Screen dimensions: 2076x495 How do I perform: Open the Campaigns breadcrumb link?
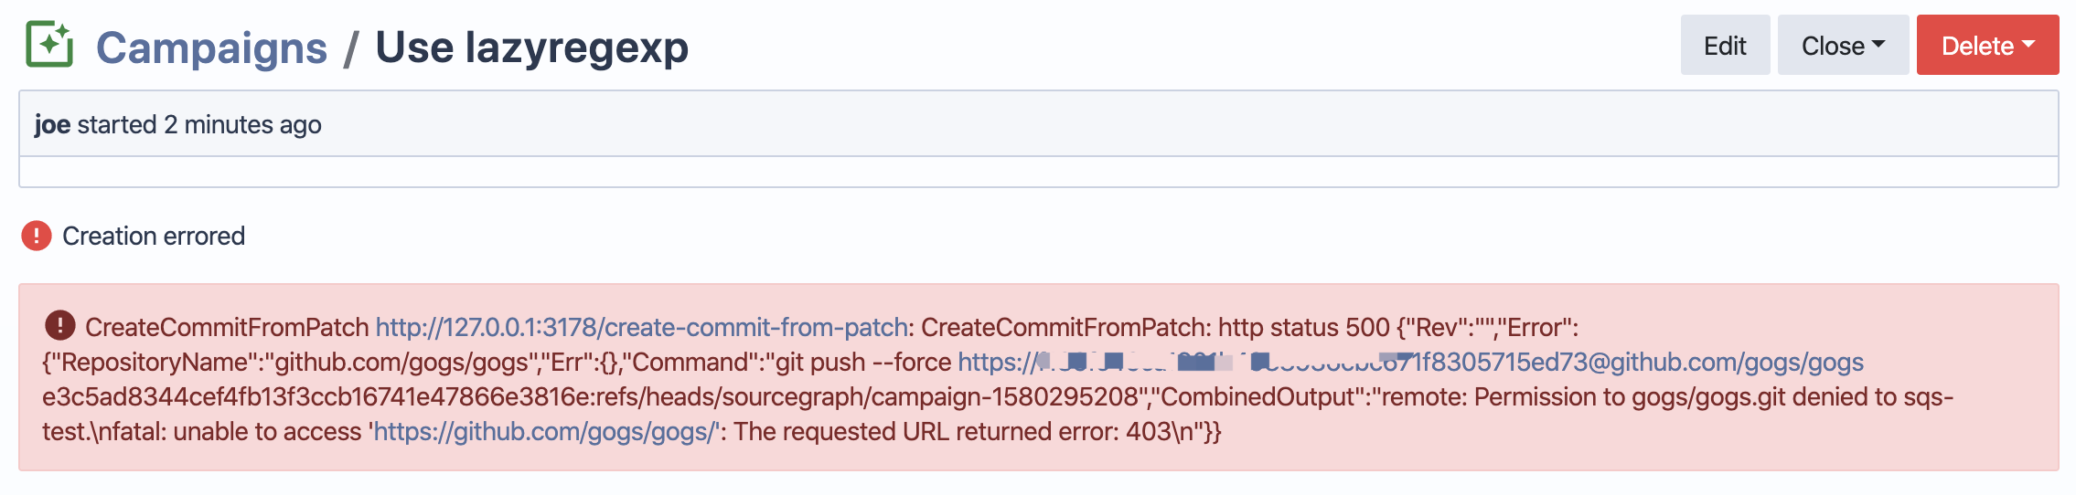(211, 47)
